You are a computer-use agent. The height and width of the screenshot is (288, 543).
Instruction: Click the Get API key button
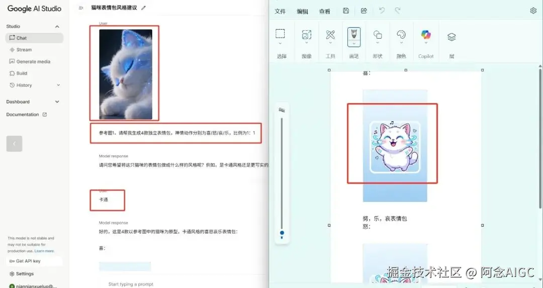pos(34,261)
